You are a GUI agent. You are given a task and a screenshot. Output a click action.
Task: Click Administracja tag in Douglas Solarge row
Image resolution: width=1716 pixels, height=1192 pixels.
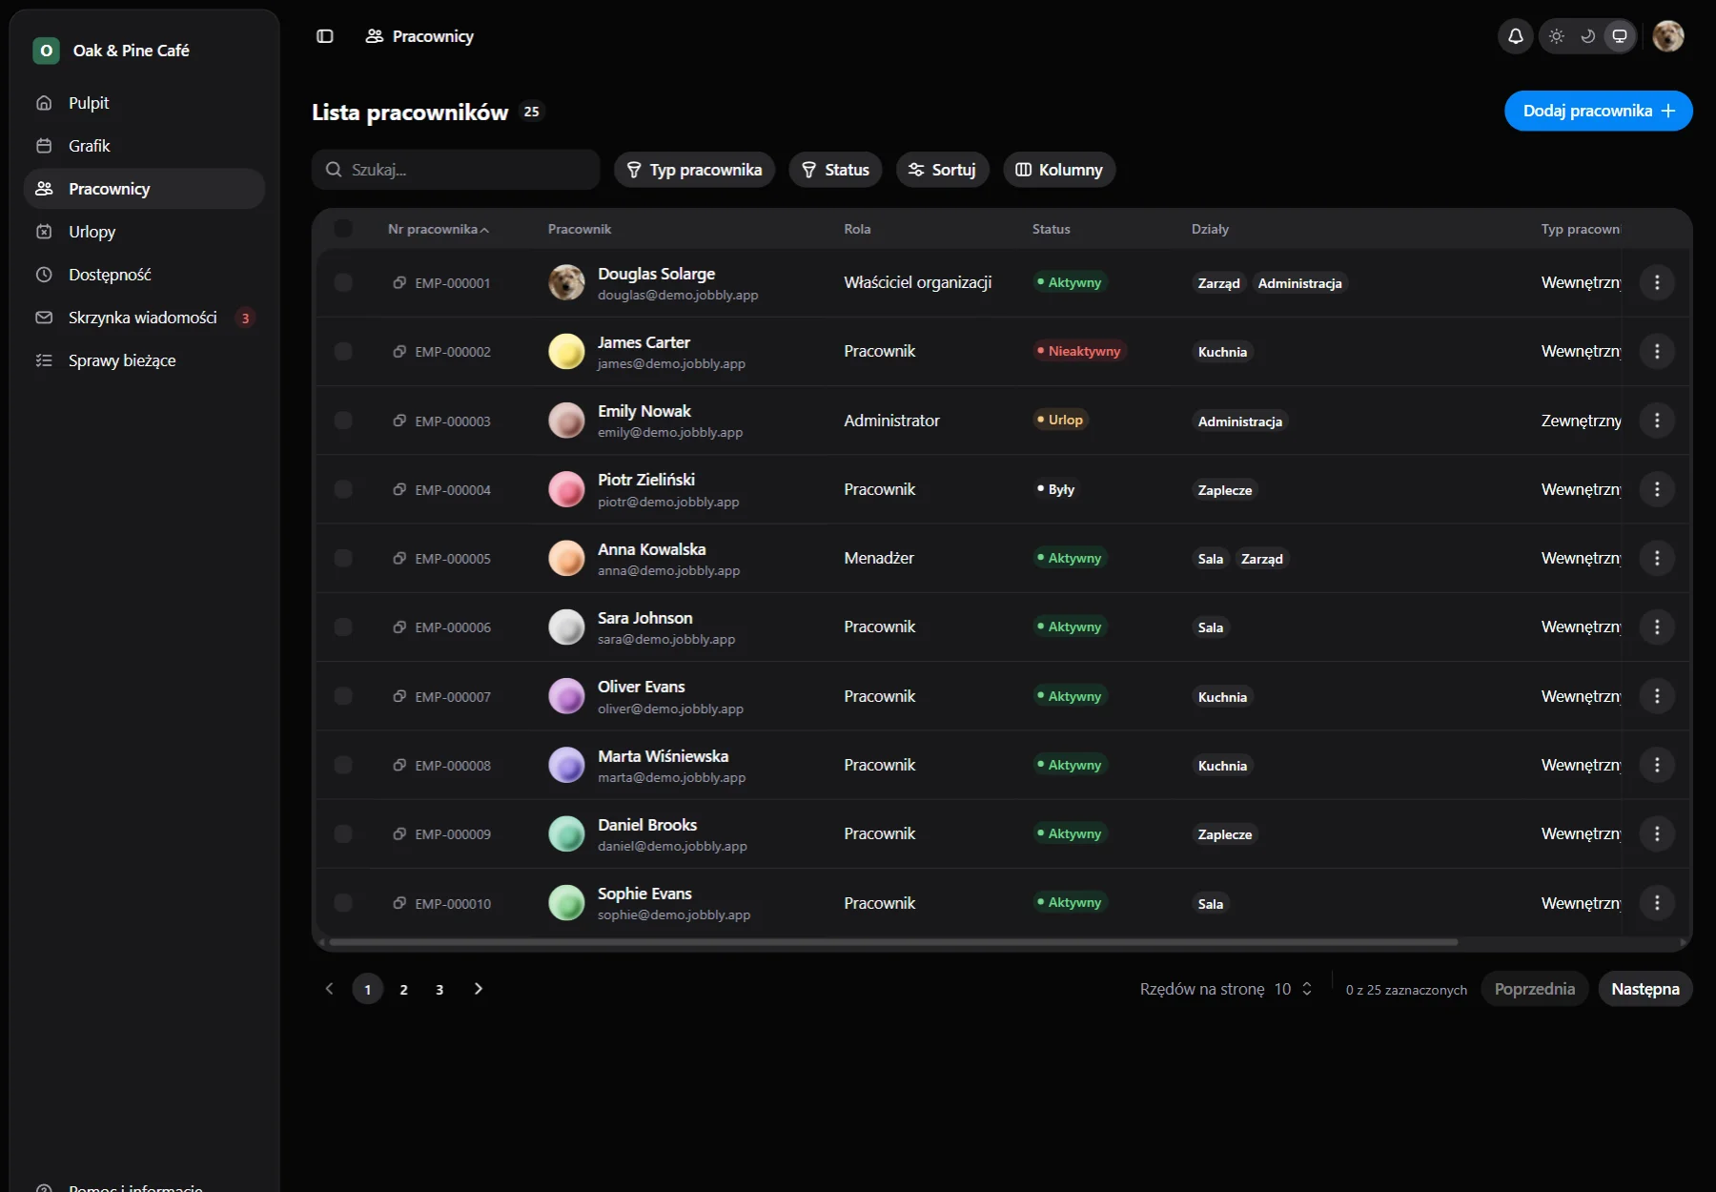tap(1299, 283)
